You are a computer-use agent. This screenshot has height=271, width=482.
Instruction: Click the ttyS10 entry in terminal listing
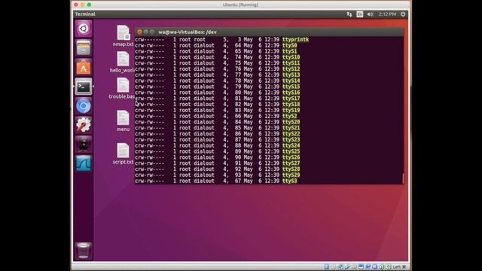[291, 57]
